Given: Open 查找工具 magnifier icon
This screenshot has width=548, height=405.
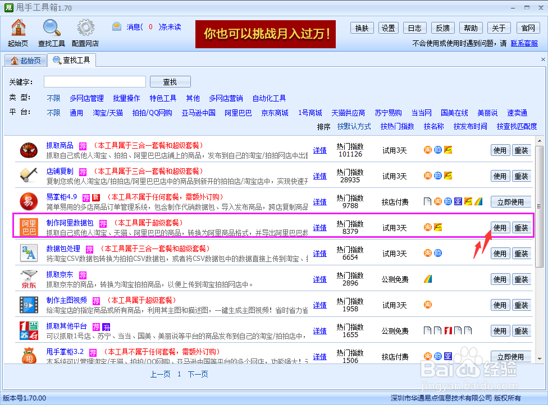Looking at the screenshot, I should point(51,27).
